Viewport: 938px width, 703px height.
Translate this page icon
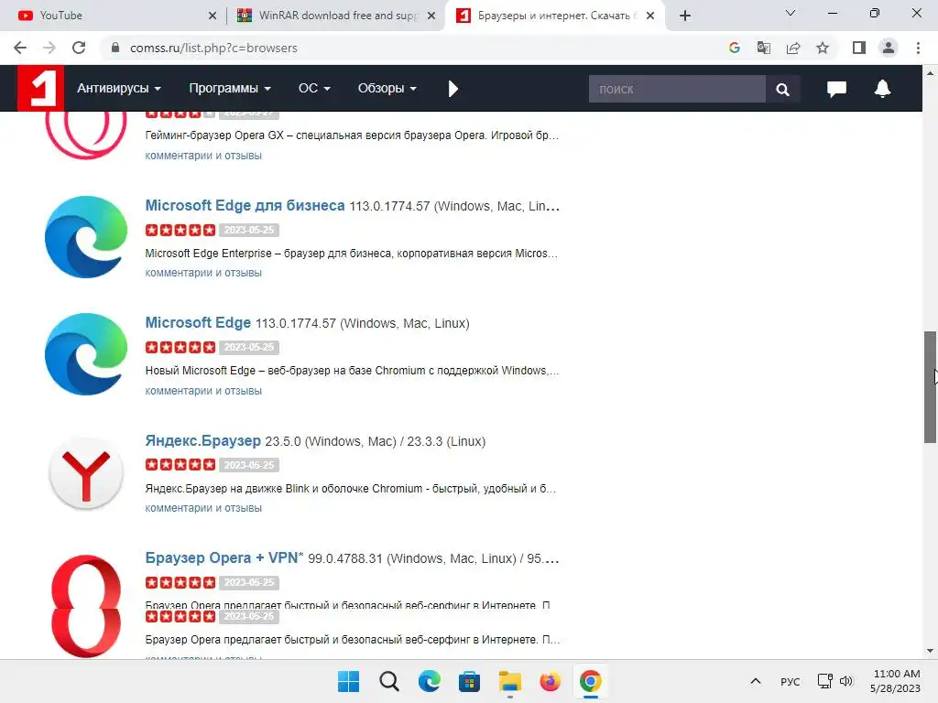tap(763, 48)
